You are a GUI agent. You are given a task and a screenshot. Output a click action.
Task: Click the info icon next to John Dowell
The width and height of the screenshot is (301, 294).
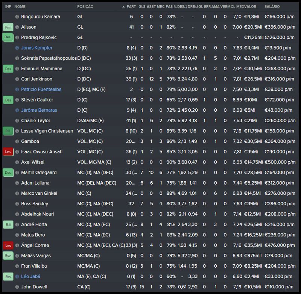17,287
